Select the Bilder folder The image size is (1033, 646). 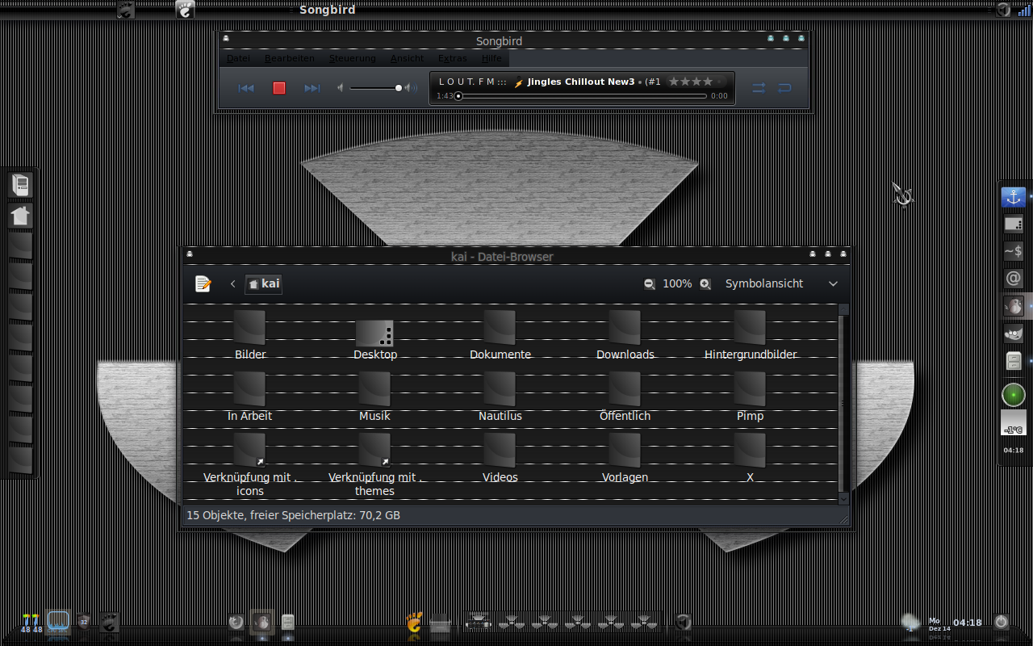(x=250, y=334)
